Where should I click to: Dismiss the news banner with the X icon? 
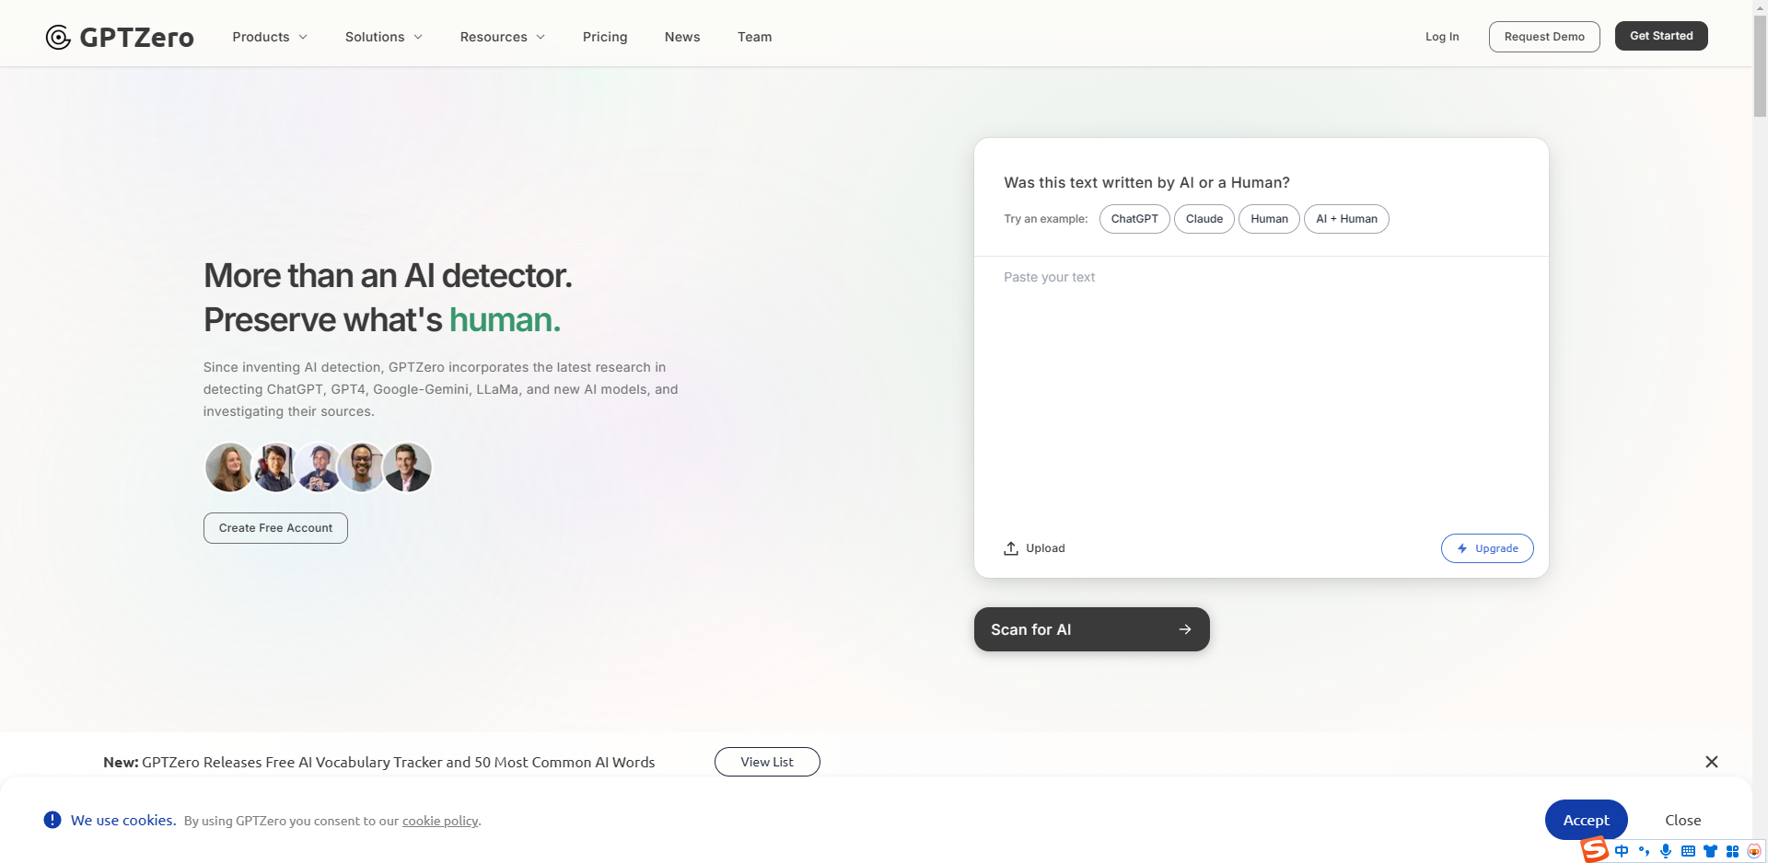(1711, 762)
